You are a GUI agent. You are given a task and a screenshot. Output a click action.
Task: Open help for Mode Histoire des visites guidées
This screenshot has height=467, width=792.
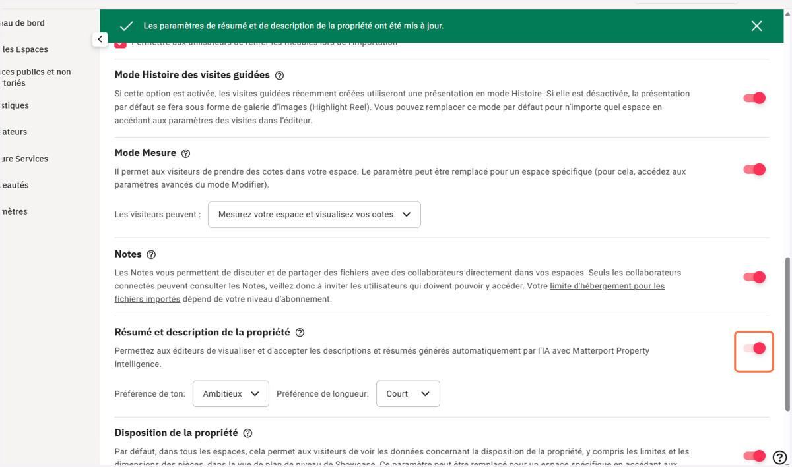point(280,76)
